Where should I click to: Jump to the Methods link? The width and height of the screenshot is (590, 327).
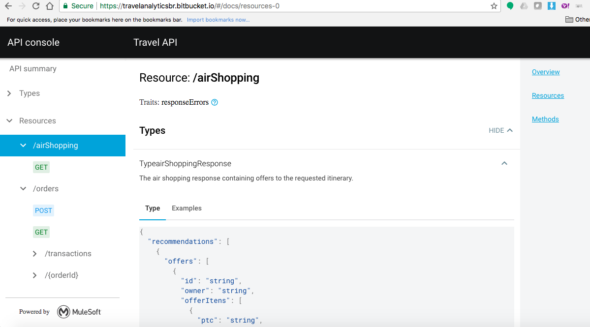[x=545, y=119]
